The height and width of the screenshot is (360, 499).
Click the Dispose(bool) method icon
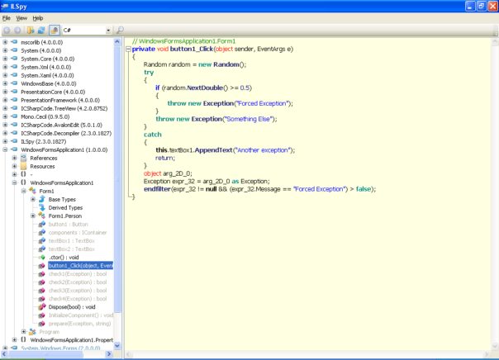click(x=41, y=307)
